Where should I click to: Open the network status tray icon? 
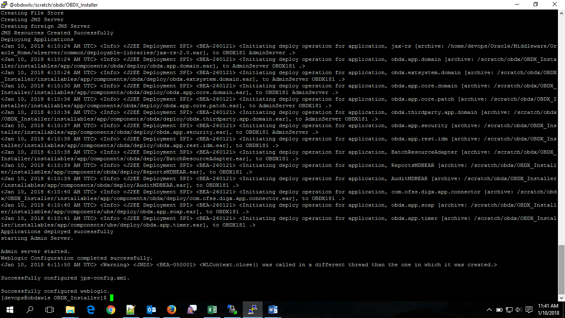coord(509,310)
